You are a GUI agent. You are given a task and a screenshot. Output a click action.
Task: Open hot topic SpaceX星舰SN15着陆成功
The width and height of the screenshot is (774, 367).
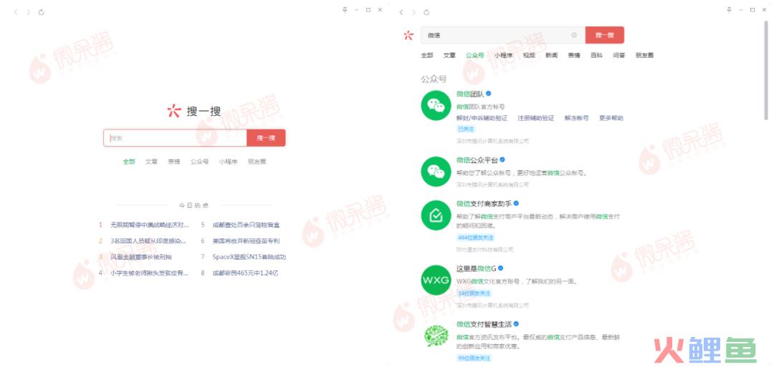249,257
